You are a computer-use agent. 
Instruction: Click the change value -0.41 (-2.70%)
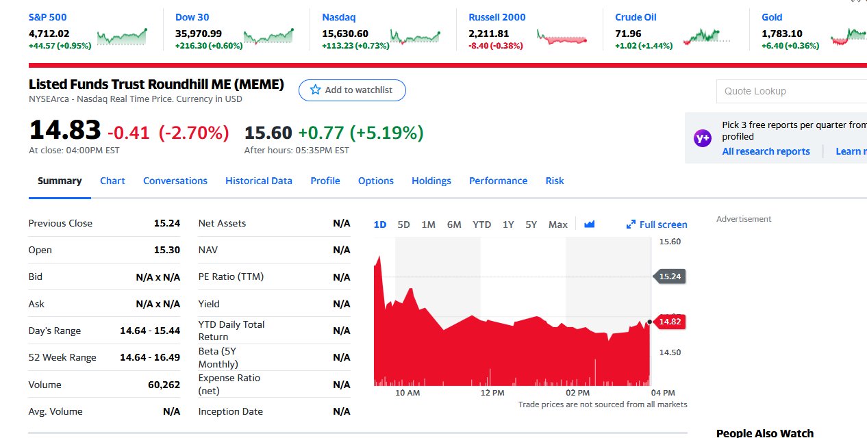(168, 132)
